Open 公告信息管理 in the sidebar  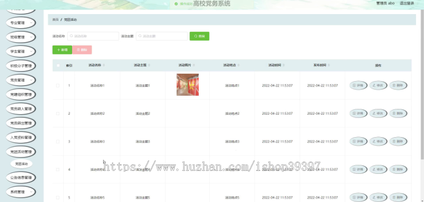21,178
